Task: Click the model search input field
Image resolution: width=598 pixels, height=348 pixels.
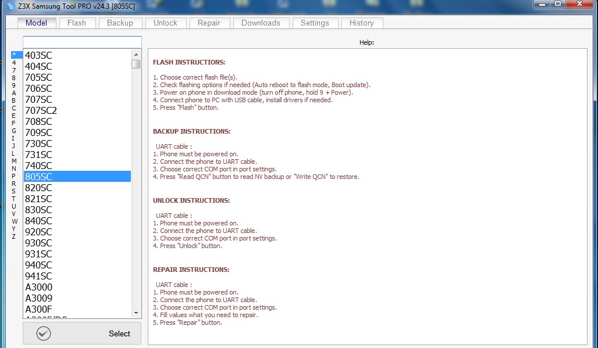Action: [82, 42]
